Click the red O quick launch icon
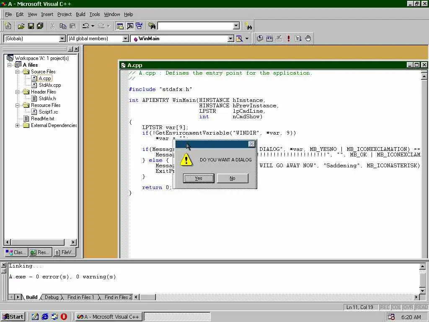The image size is (429, 322). coord(64,317)
